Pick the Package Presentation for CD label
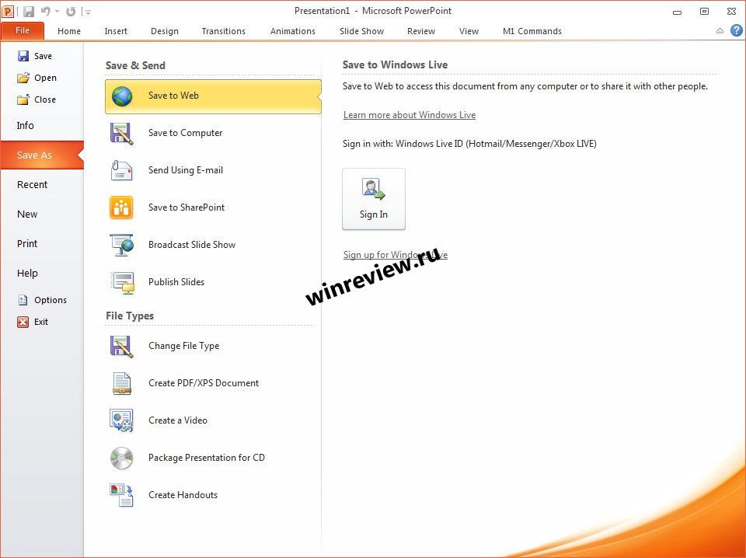Image resolution: width=746 pixels, height=558 pixels. point(207,458)
